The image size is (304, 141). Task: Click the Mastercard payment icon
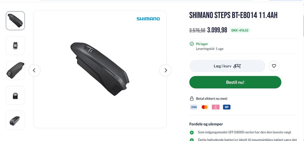point(205,107)
